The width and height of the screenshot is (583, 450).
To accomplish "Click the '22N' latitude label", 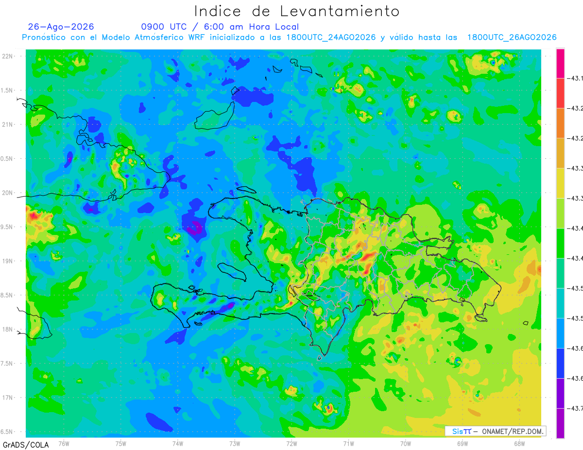I will (x=7, y=56).
